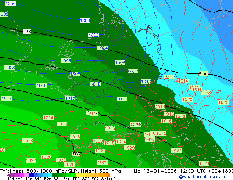The width and height of the screenshot is (233, 180).
Task: Click the '582' legend scale value
Action: click(95, 179)
